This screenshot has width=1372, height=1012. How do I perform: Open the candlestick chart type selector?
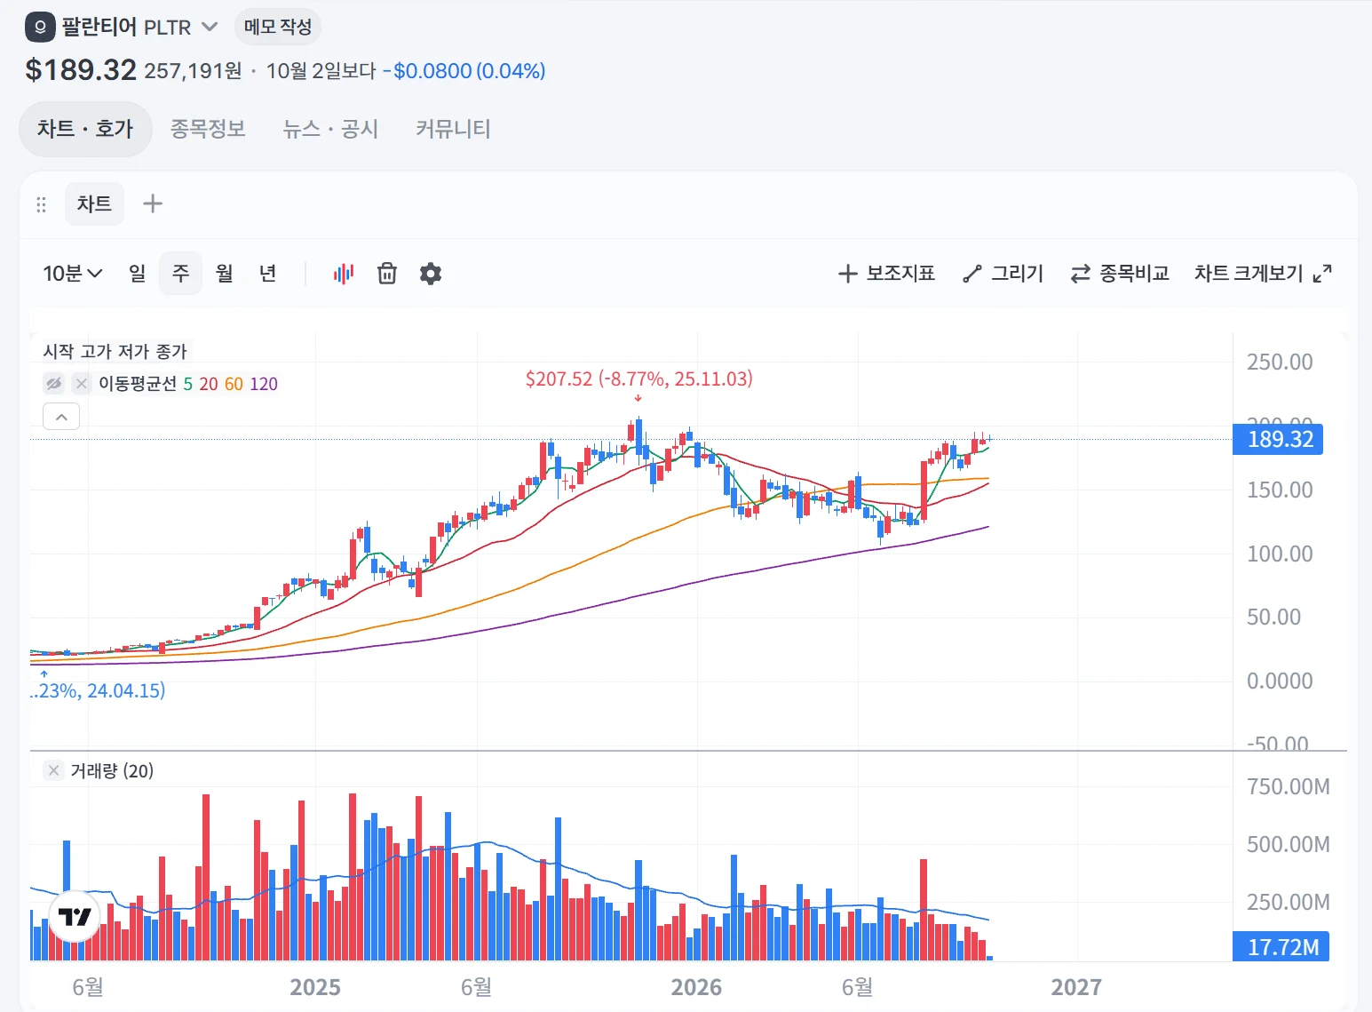344,274
